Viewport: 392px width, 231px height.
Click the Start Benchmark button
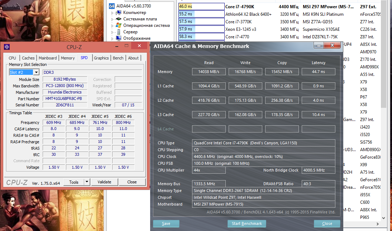[247, 223]
